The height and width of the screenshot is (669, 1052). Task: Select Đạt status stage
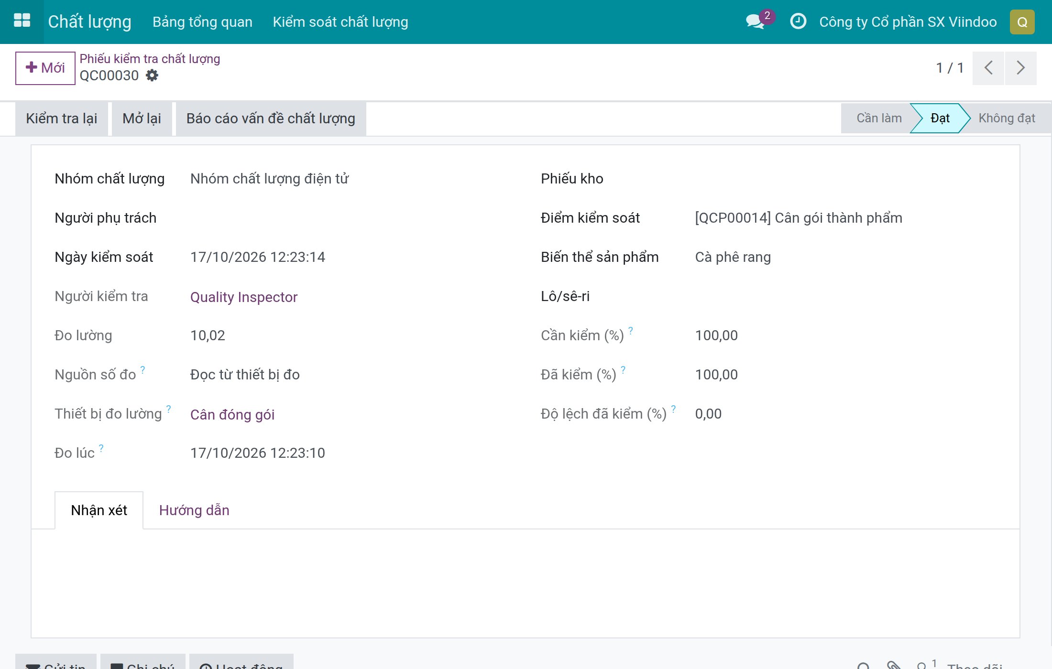(x=940, y=119)
